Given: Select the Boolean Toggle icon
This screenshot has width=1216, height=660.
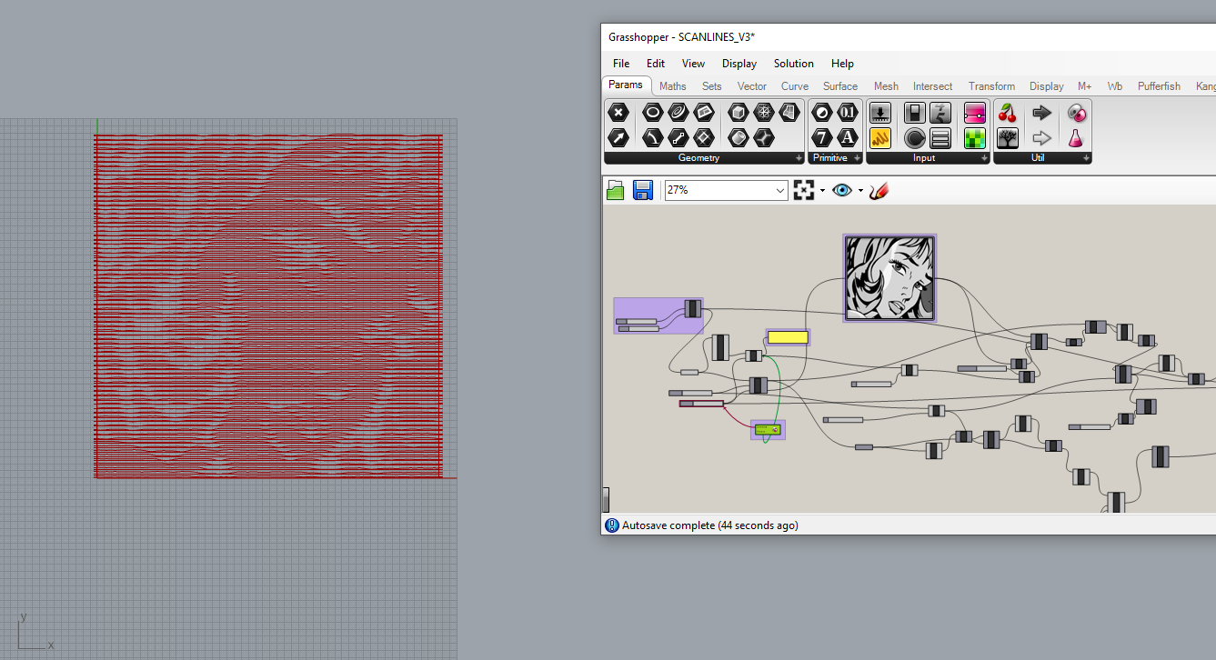Looking at the screenshot, I should pyautogui.click(x=913, y=112).
